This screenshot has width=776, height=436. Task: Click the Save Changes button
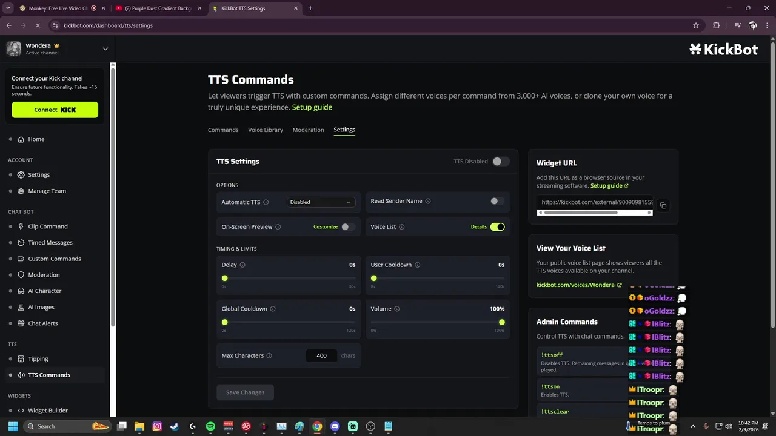245,392
